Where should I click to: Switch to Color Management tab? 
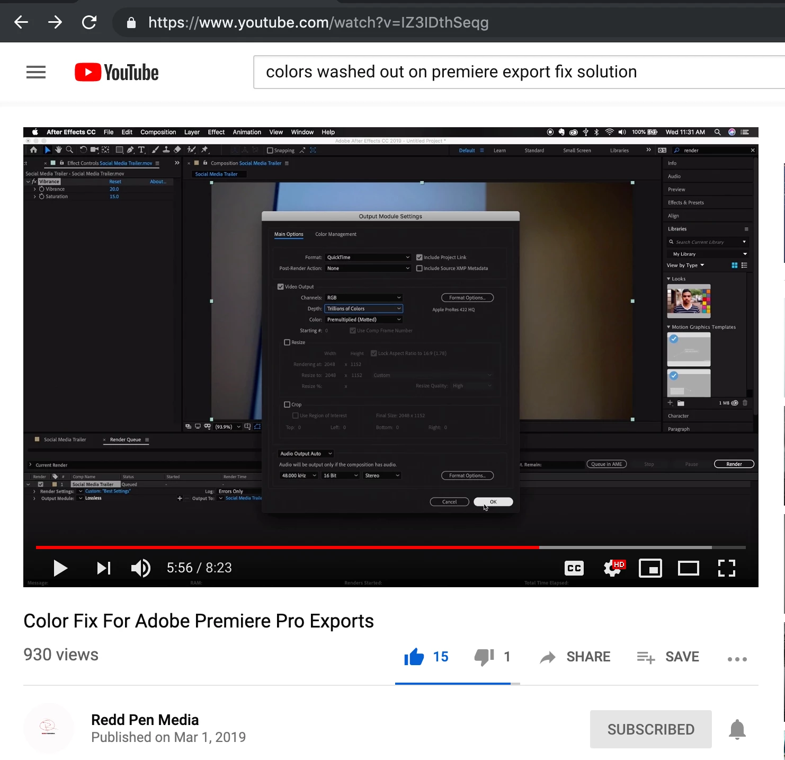336,234
